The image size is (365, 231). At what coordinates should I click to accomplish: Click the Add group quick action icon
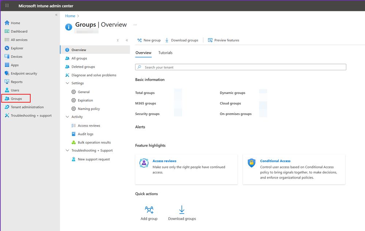(149, 210)
